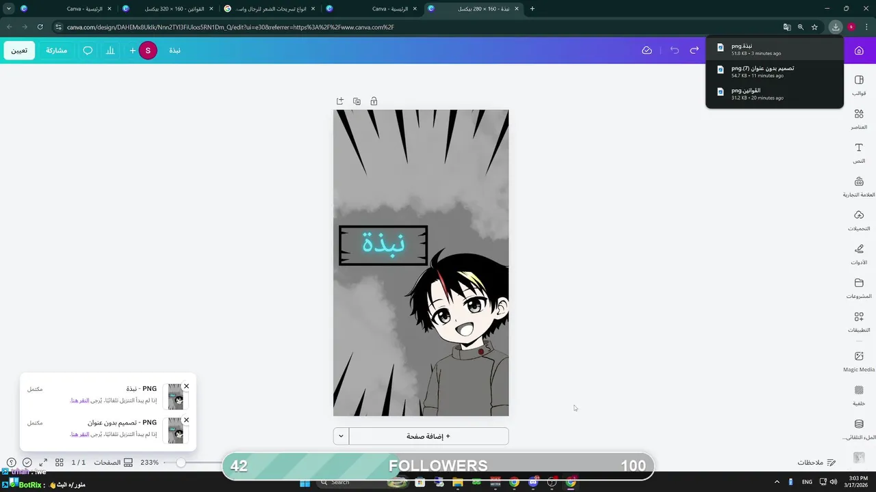
Task: Click the browser address bar URL
Action: (x=231, y=27)
